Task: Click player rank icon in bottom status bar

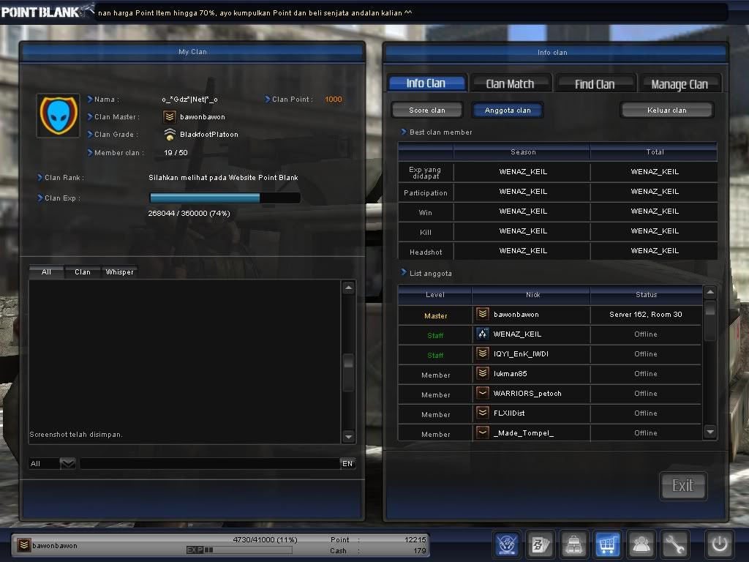Action: point(24,544)
